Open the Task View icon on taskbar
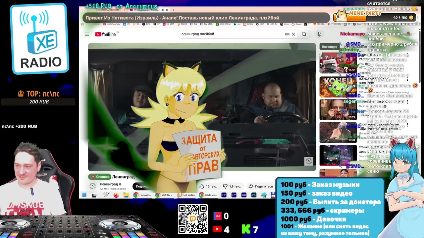This screenshot has width=424, height=238. (x=94, y=195)
